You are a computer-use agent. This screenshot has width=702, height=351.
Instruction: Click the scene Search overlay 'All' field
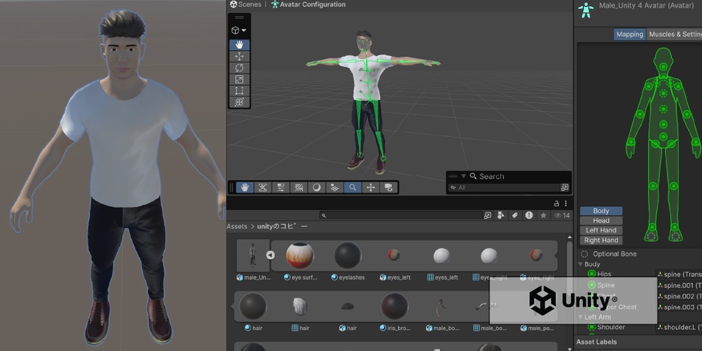coord(505,188)
